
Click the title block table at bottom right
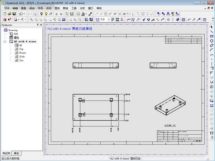click(180, 136)
